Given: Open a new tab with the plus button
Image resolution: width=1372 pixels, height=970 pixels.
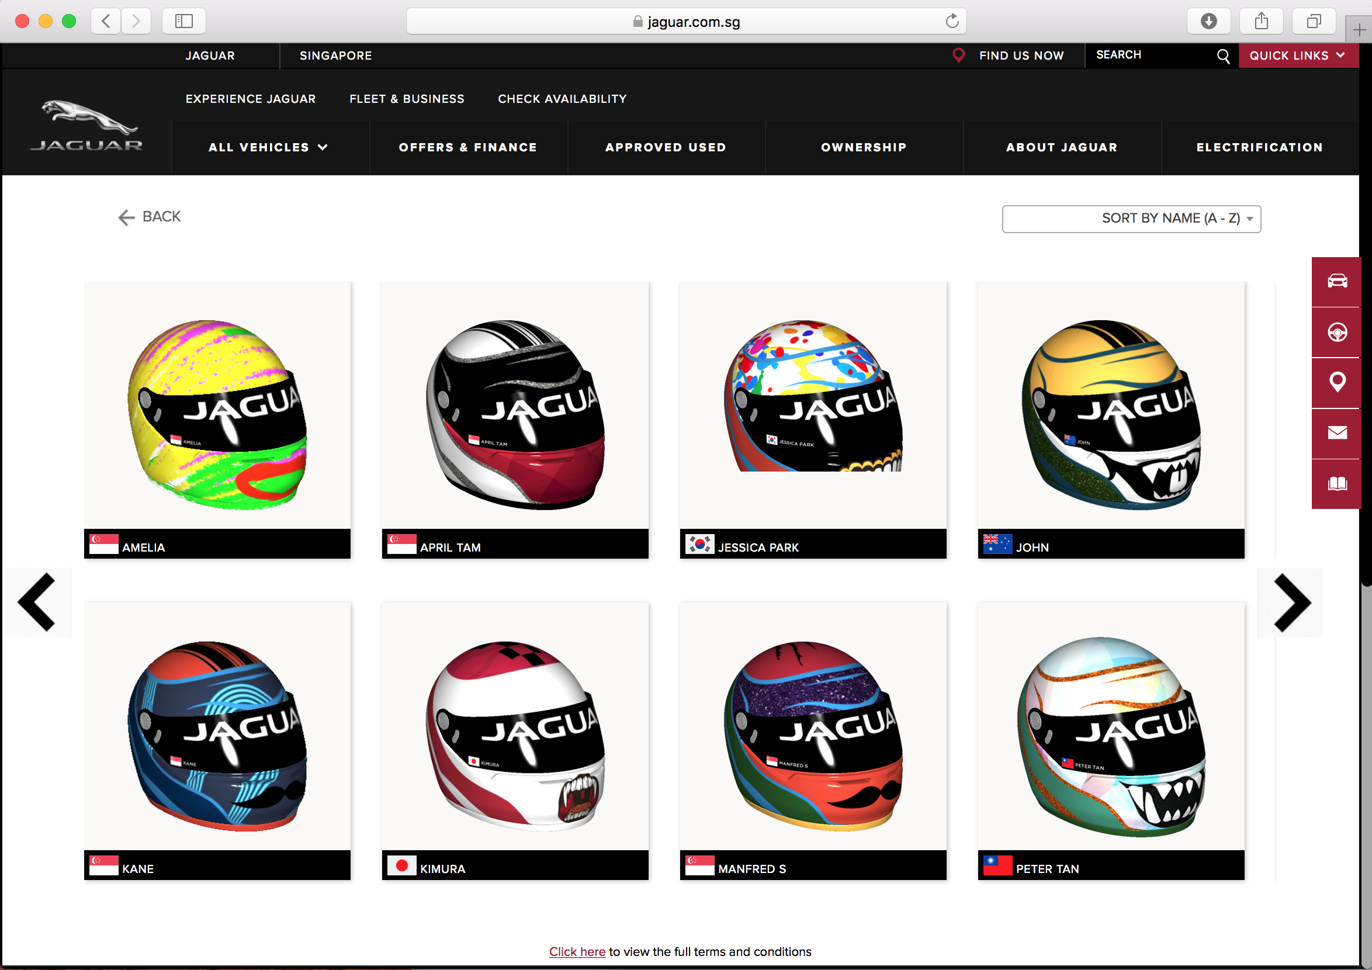Looking at the screenshot, I should [x=1359, y=30].
